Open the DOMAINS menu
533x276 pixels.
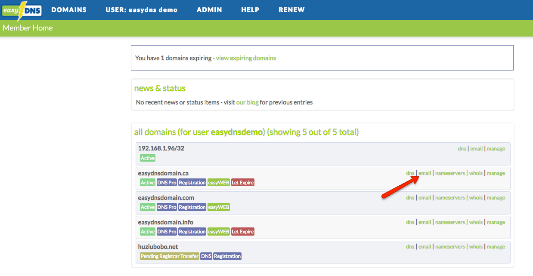[69, 9]
